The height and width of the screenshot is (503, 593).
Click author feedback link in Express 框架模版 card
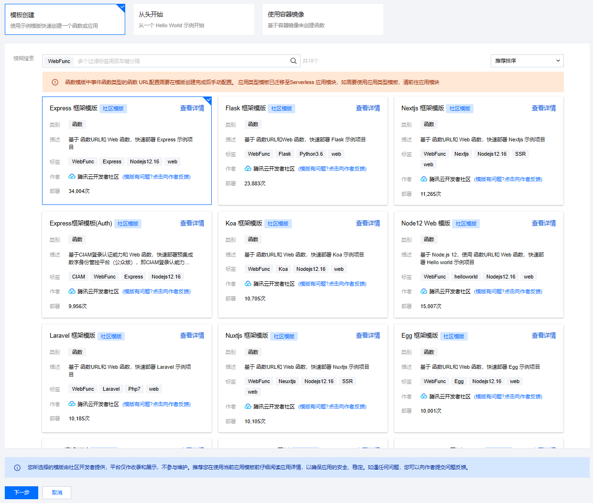tap(157, 177)
